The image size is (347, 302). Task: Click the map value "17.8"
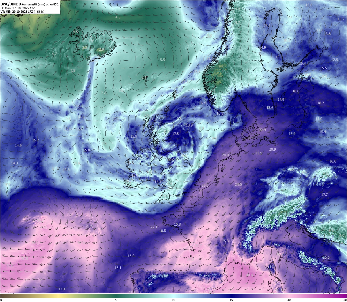(x=175, y=134)
